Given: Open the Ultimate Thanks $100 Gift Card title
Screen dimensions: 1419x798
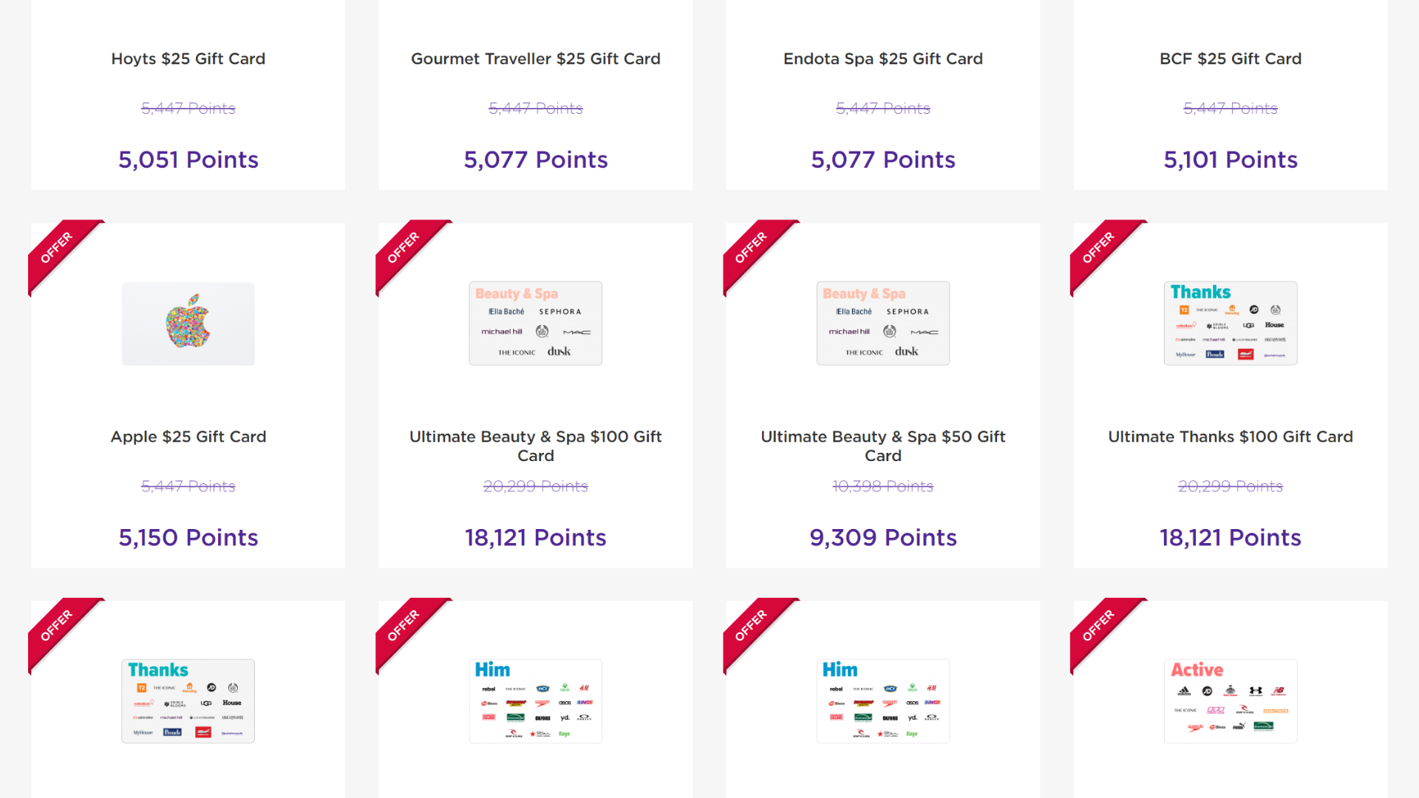Looking at the screenshot, I should [x=1231, y=437].
